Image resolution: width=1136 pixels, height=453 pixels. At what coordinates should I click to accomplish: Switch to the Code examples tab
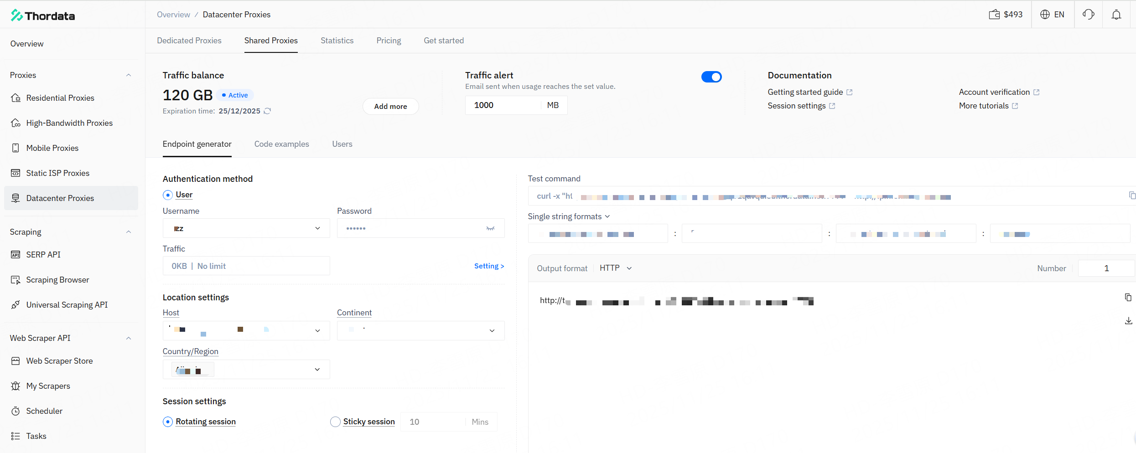pos(281,144)
